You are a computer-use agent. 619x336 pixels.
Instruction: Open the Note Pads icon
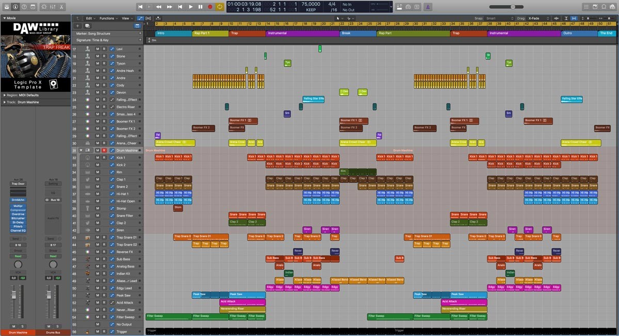coord(595,6)
